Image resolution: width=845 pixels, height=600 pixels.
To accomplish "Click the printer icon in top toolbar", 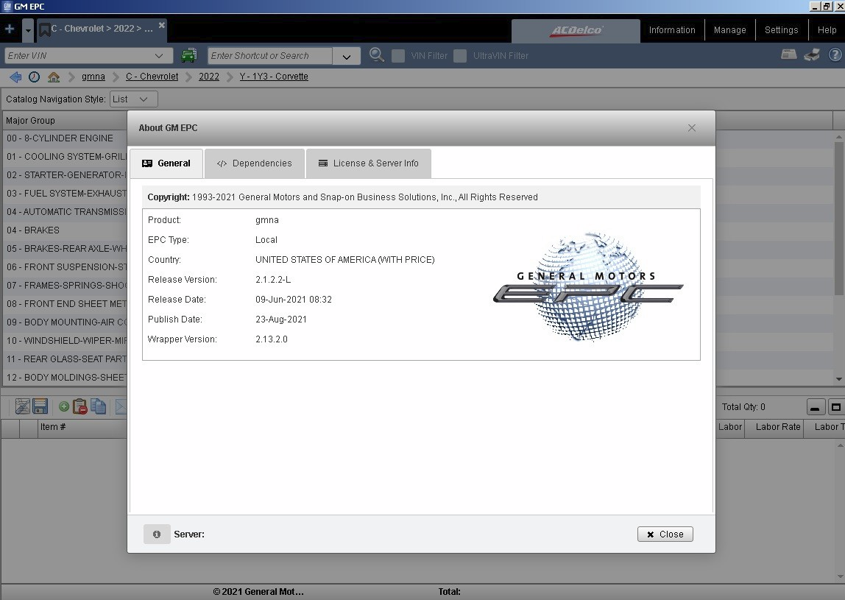I will pyautogui.click(x=812, y=54).
